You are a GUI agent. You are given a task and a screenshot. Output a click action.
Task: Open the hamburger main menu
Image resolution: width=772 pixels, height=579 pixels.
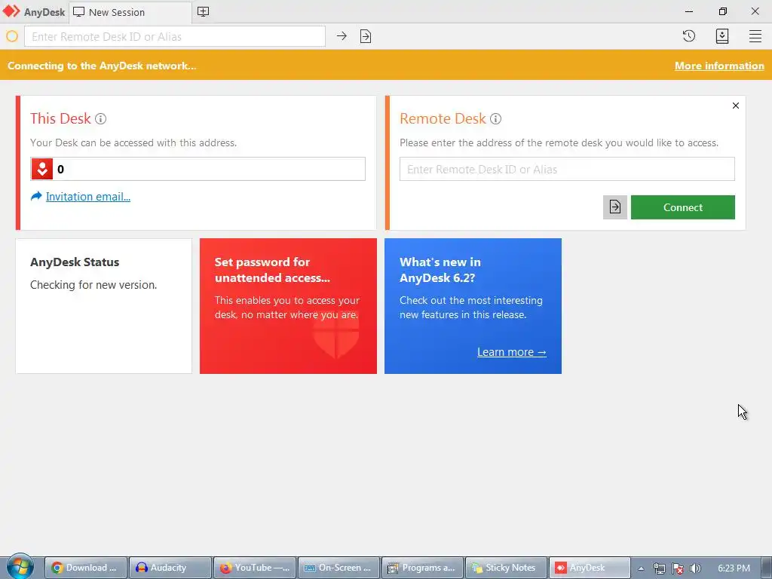click(755, 36)
